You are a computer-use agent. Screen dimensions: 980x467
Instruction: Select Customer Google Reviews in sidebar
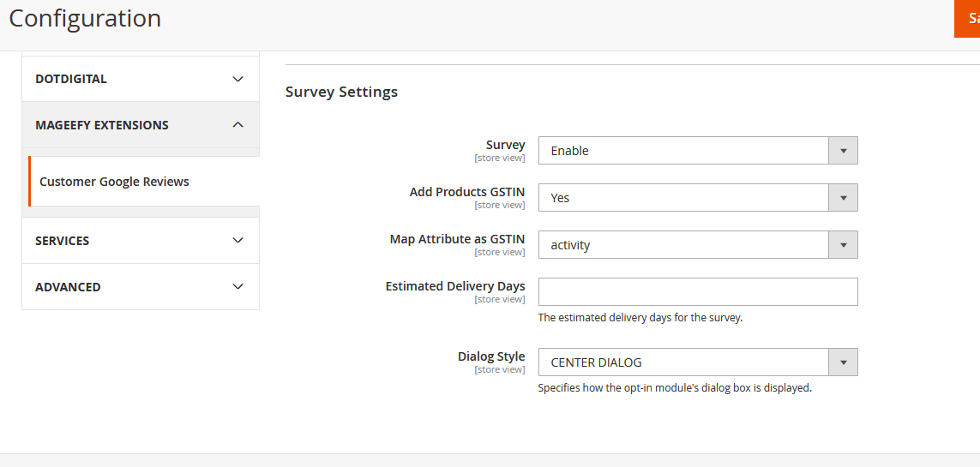pyautogui.click(x=114, y=182)
